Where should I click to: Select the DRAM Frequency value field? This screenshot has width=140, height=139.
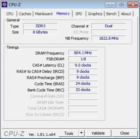click(x=83, y=53)
